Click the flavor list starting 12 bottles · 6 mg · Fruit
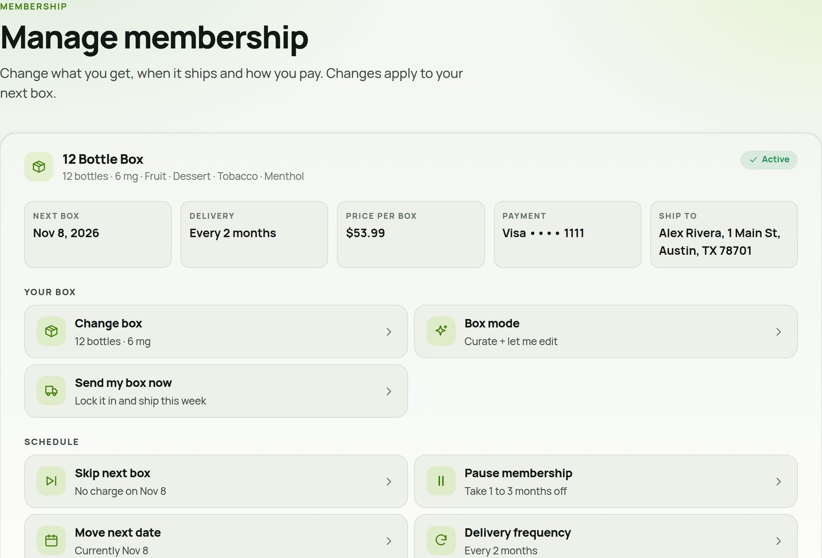 pyautogui.click(x=183, y=176)
